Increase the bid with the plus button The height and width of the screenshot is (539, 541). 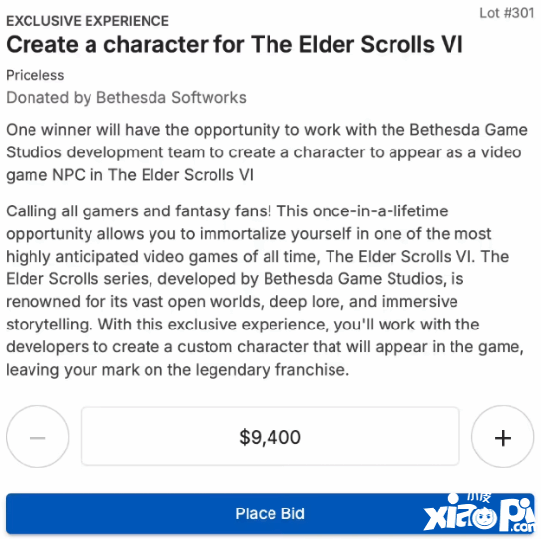(x=503, y=437)
